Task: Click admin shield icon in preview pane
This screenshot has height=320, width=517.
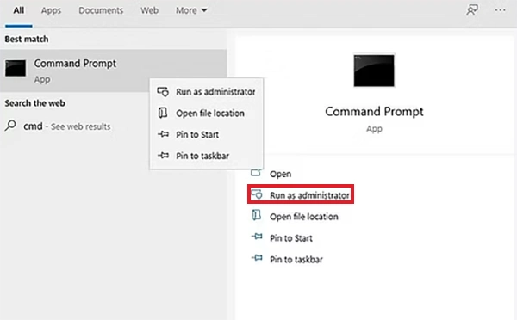Action: tap(256, 194)
